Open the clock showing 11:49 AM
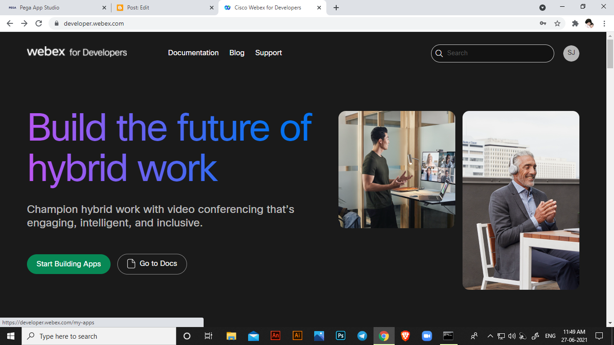 point(574,336)
